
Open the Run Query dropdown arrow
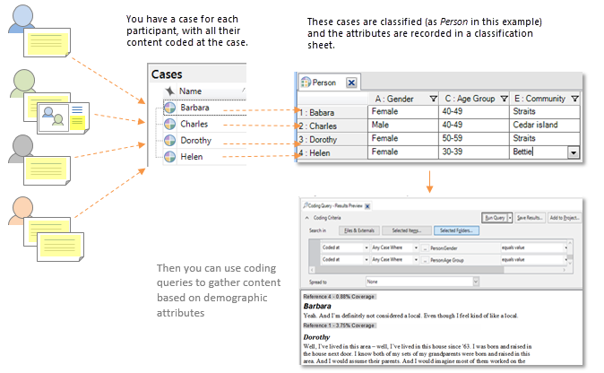pos(509,218)
